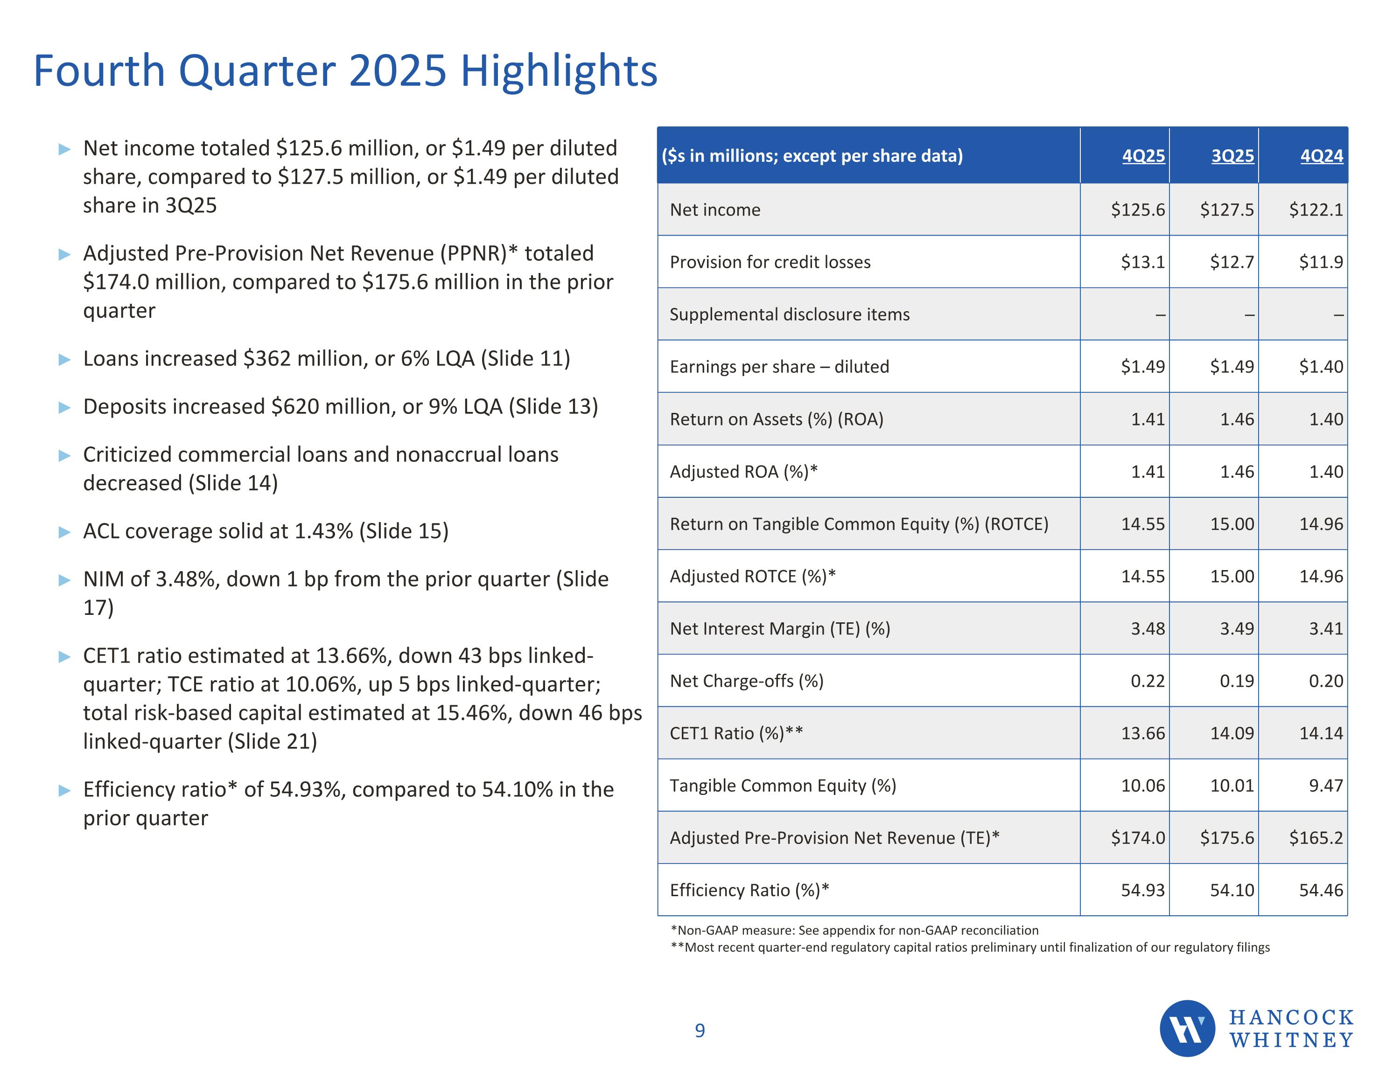Click the Net income row label
This screenshot has height=1080, width=1400.
(715, 209)
